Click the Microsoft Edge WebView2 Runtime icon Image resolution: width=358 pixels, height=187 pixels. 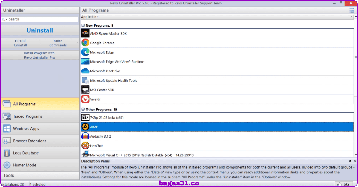point(85,62)
